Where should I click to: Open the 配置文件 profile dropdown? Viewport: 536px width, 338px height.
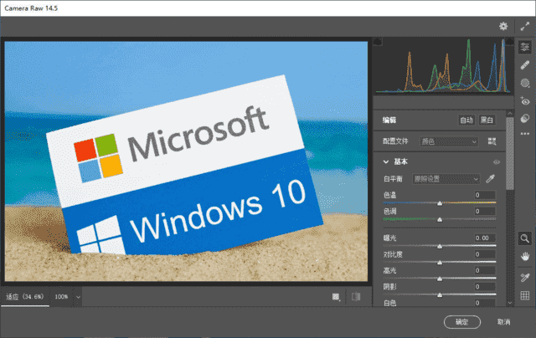pyautogui.click(x=449, y=142)
